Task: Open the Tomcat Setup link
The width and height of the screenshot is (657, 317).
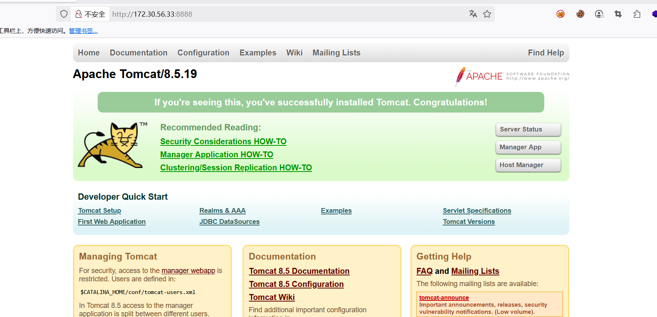Action: (100, 211)
